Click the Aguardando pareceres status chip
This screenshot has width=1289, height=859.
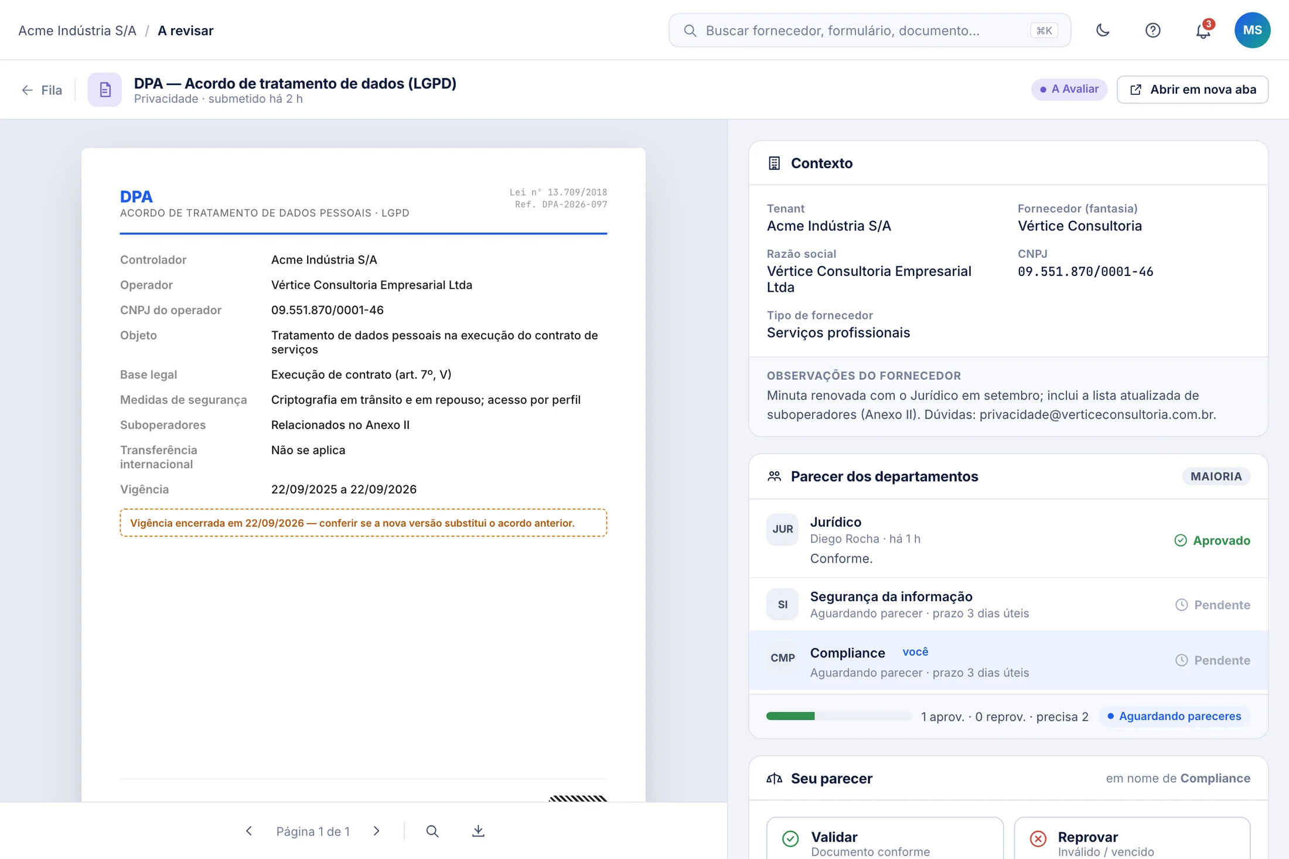tap(1174, 716)
